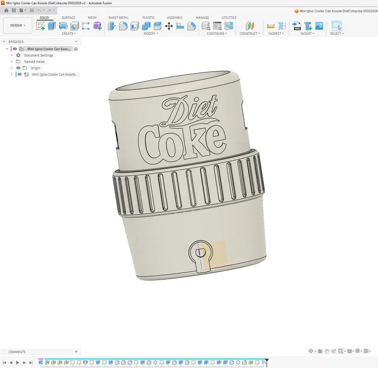
Task: Open the Data Panel grid icon
Action: [x=14, y=11]
